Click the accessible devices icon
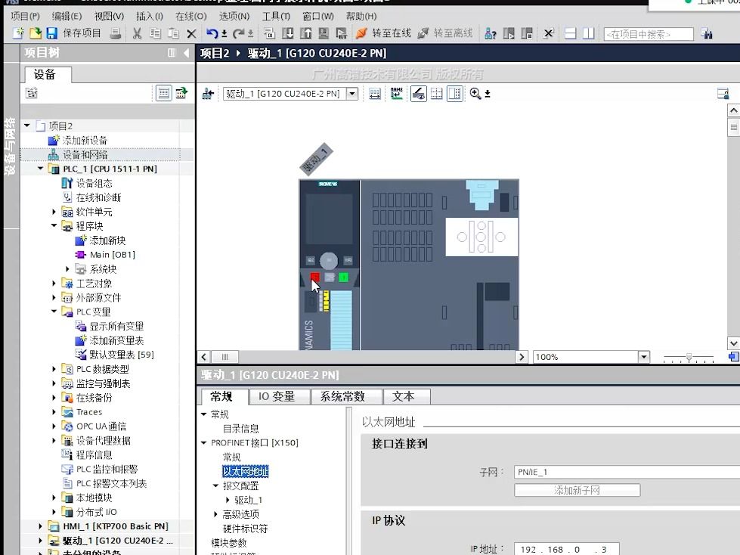Viewport: 740px width, 555px height. [x=491, y=33]
